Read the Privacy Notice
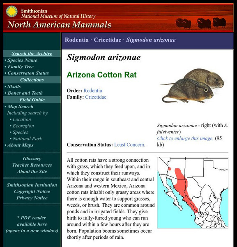Image resolution: width=237 pixels, height=247 pixels. pyautogui.click(x=32, y=198)
